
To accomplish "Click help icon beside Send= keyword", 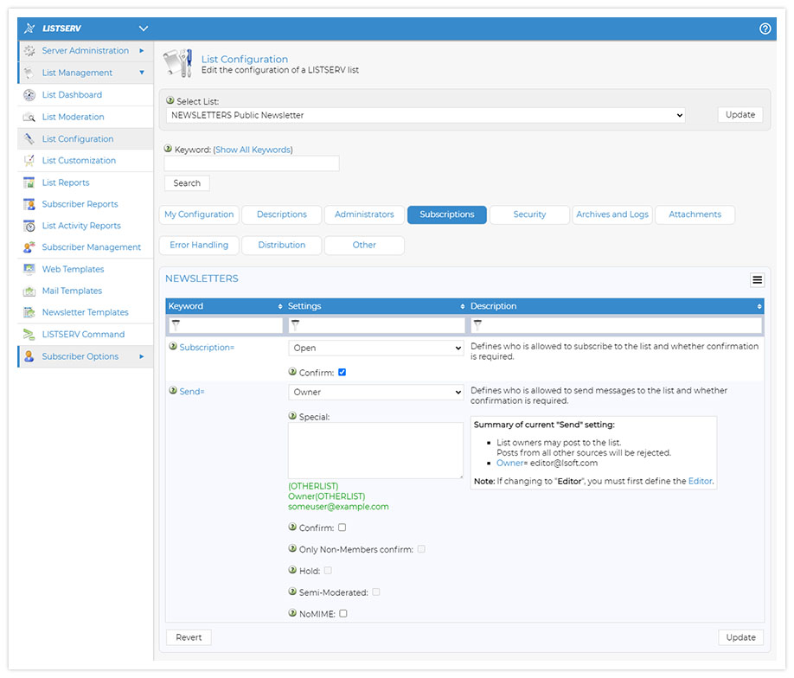I will (x=173, y=390).
